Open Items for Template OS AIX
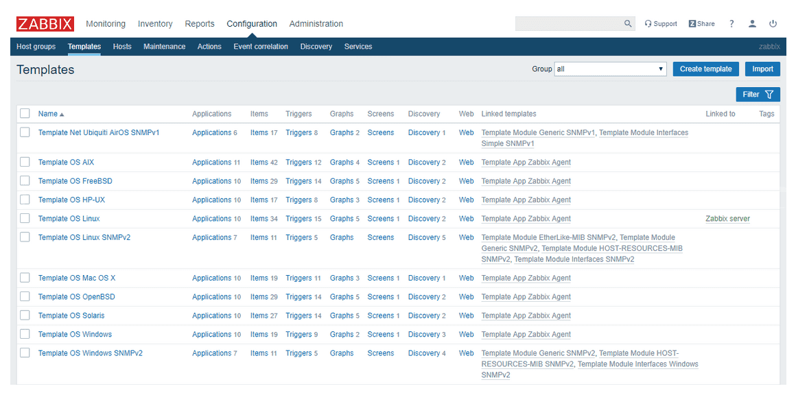This screenshot has width=796, height=393. pyautogui.click(x=259, y=163)
